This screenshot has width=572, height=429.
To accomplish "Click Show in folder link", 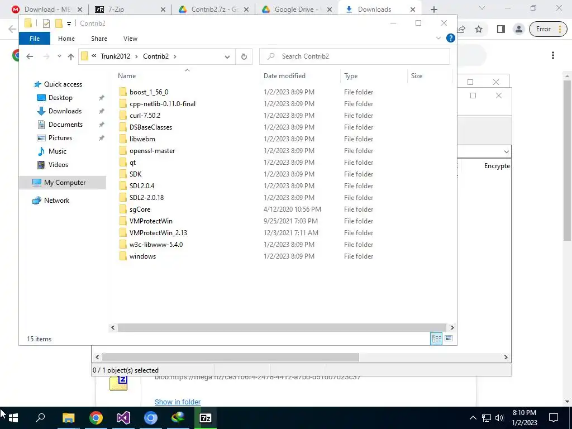I will click(x=178, y=402).
